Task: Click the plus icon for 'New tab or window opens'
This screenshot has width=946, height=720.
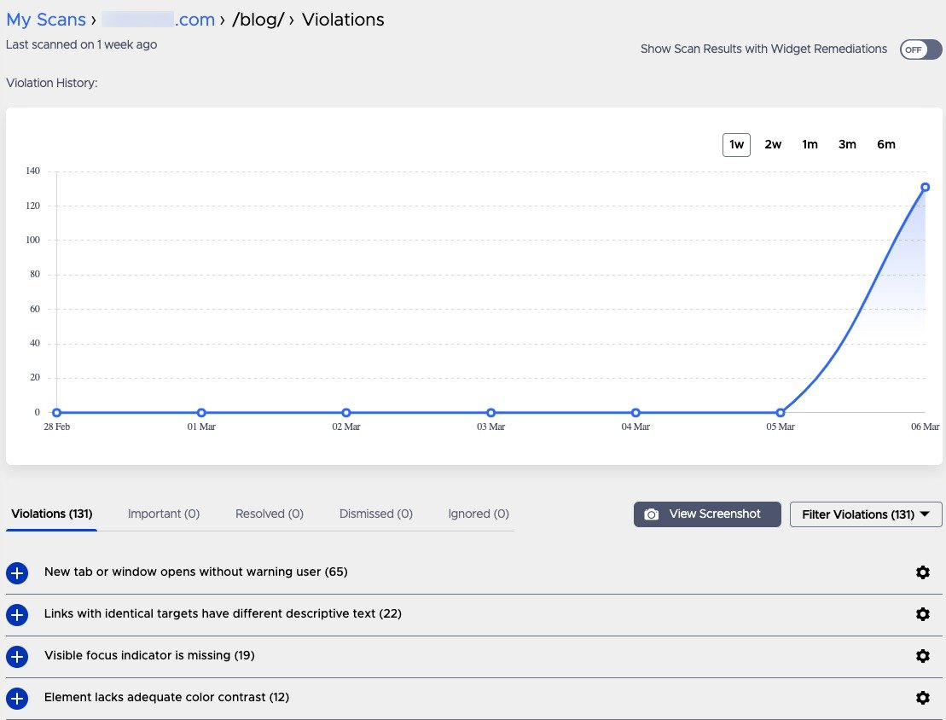Action: (17, 573)
